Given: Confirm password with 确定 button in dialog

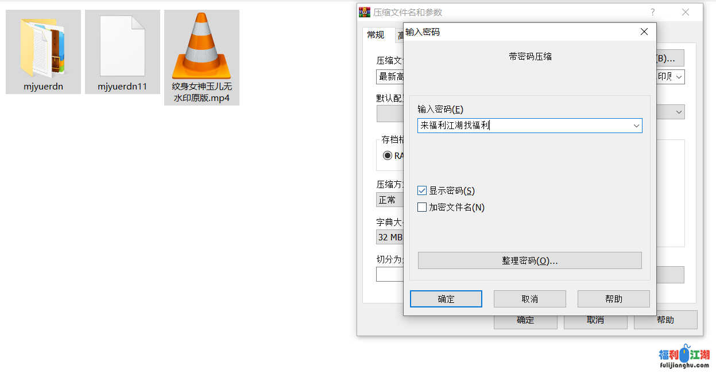Looking at the screenshot, I should [446, 299].
